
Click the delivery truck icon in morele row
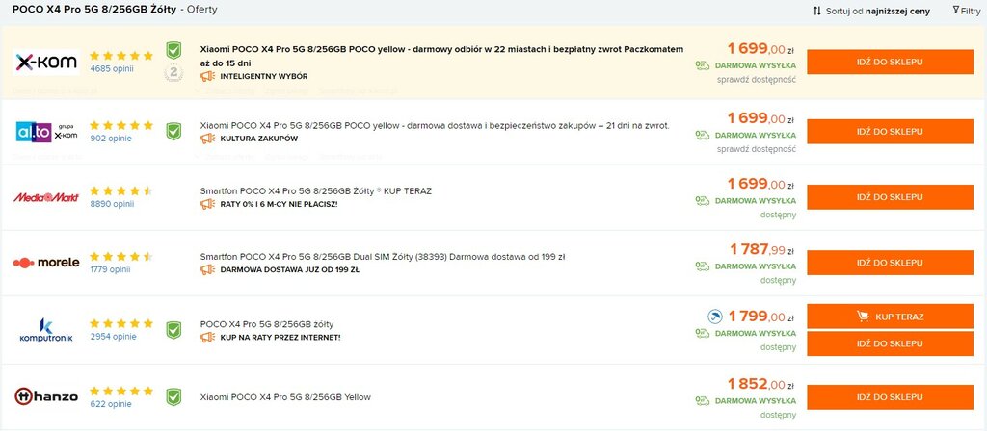point(703,266)
